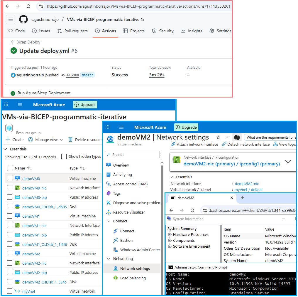Select the Actions tab
The height and width of the screenshot is (297, 298).
click(106, 31)
